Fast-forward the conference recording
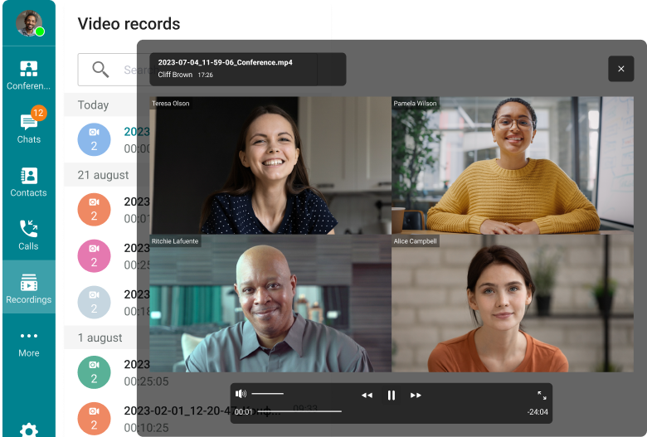The width and height of the screenshot is (647, 437). pyautogui.click(x=416, y=396)
